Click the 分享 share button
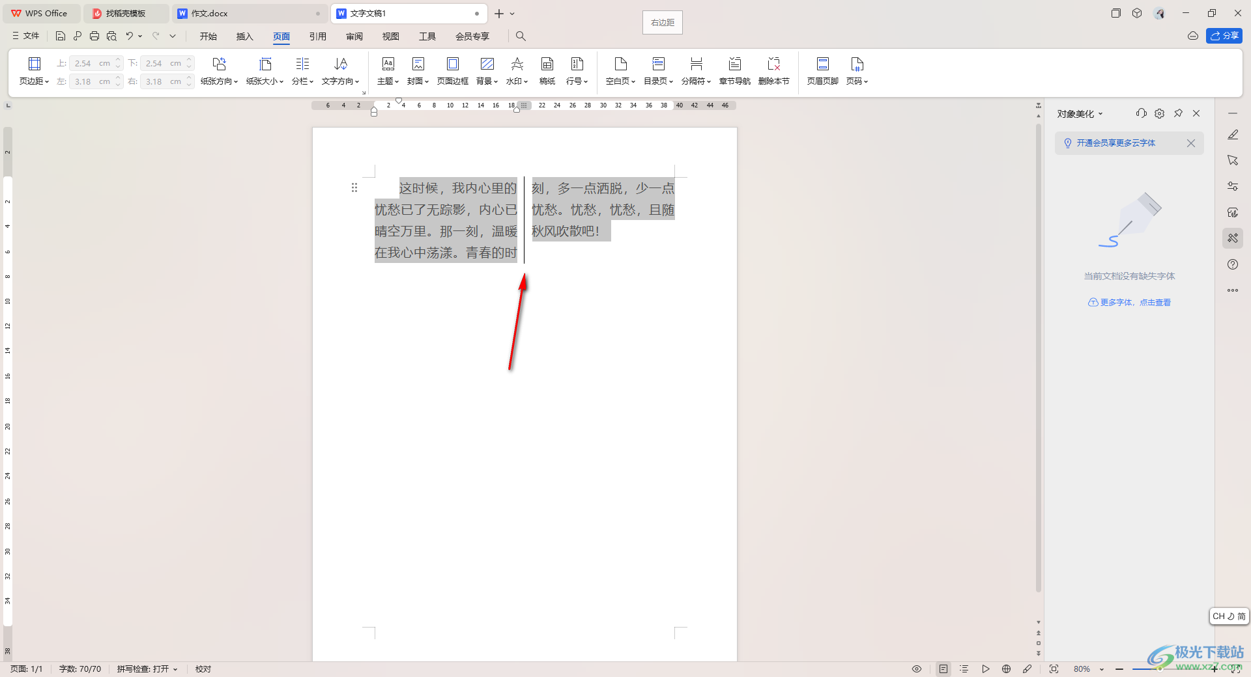Image resolution: width=1251 pixels, height=677 pixels. [1224, 36]
